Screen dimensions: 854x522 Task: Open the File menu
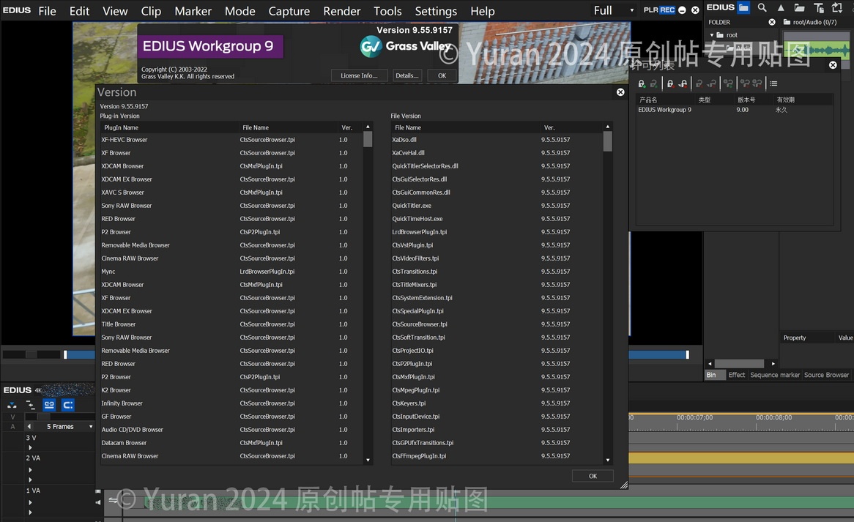coord(48,11)
